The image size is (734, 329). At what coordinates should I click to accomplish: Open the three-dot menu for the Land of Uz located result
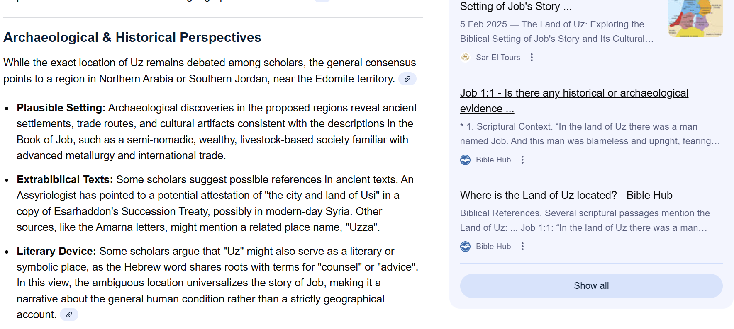522,247
